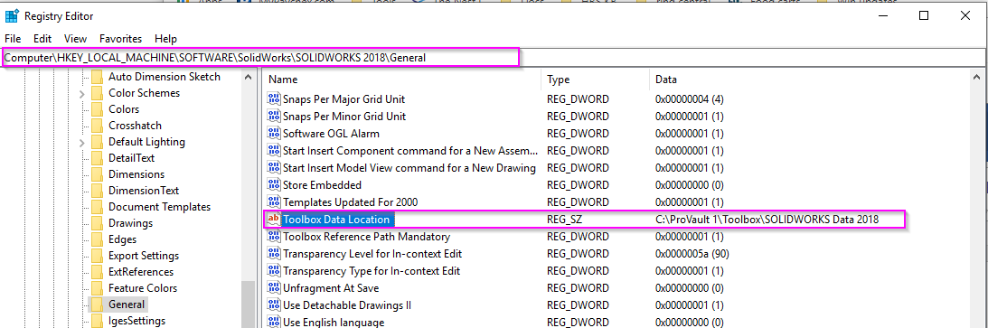Click DWORD icon of Store Embedded
This screenshot has height=328, width=988.
[274, 185]
